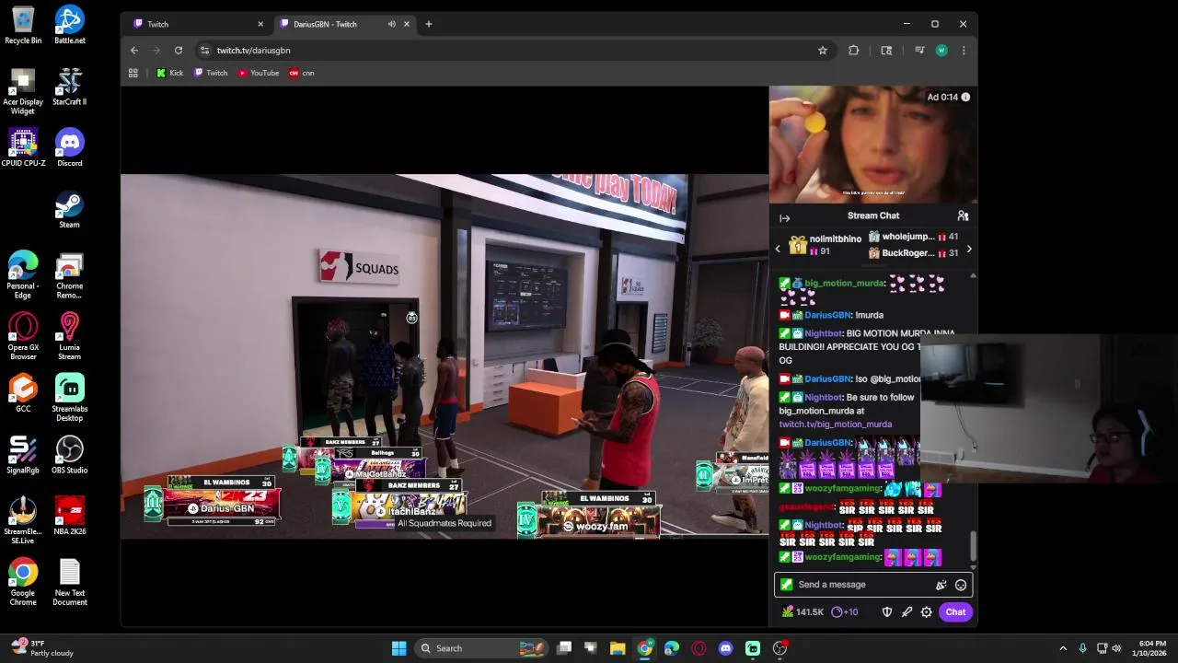The height and width of the screenshot is (663, 1178).
Task: Expand the system tray hidden icons
Action: [x=1063, y=648]
